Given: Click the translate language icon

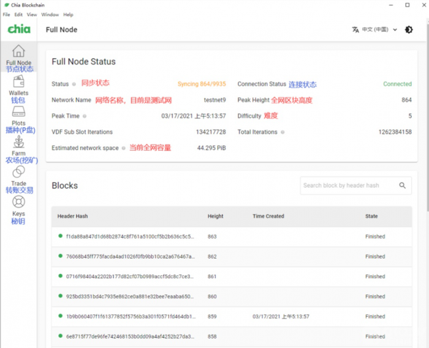Looking at the screenshot, I should pos(355,29).
